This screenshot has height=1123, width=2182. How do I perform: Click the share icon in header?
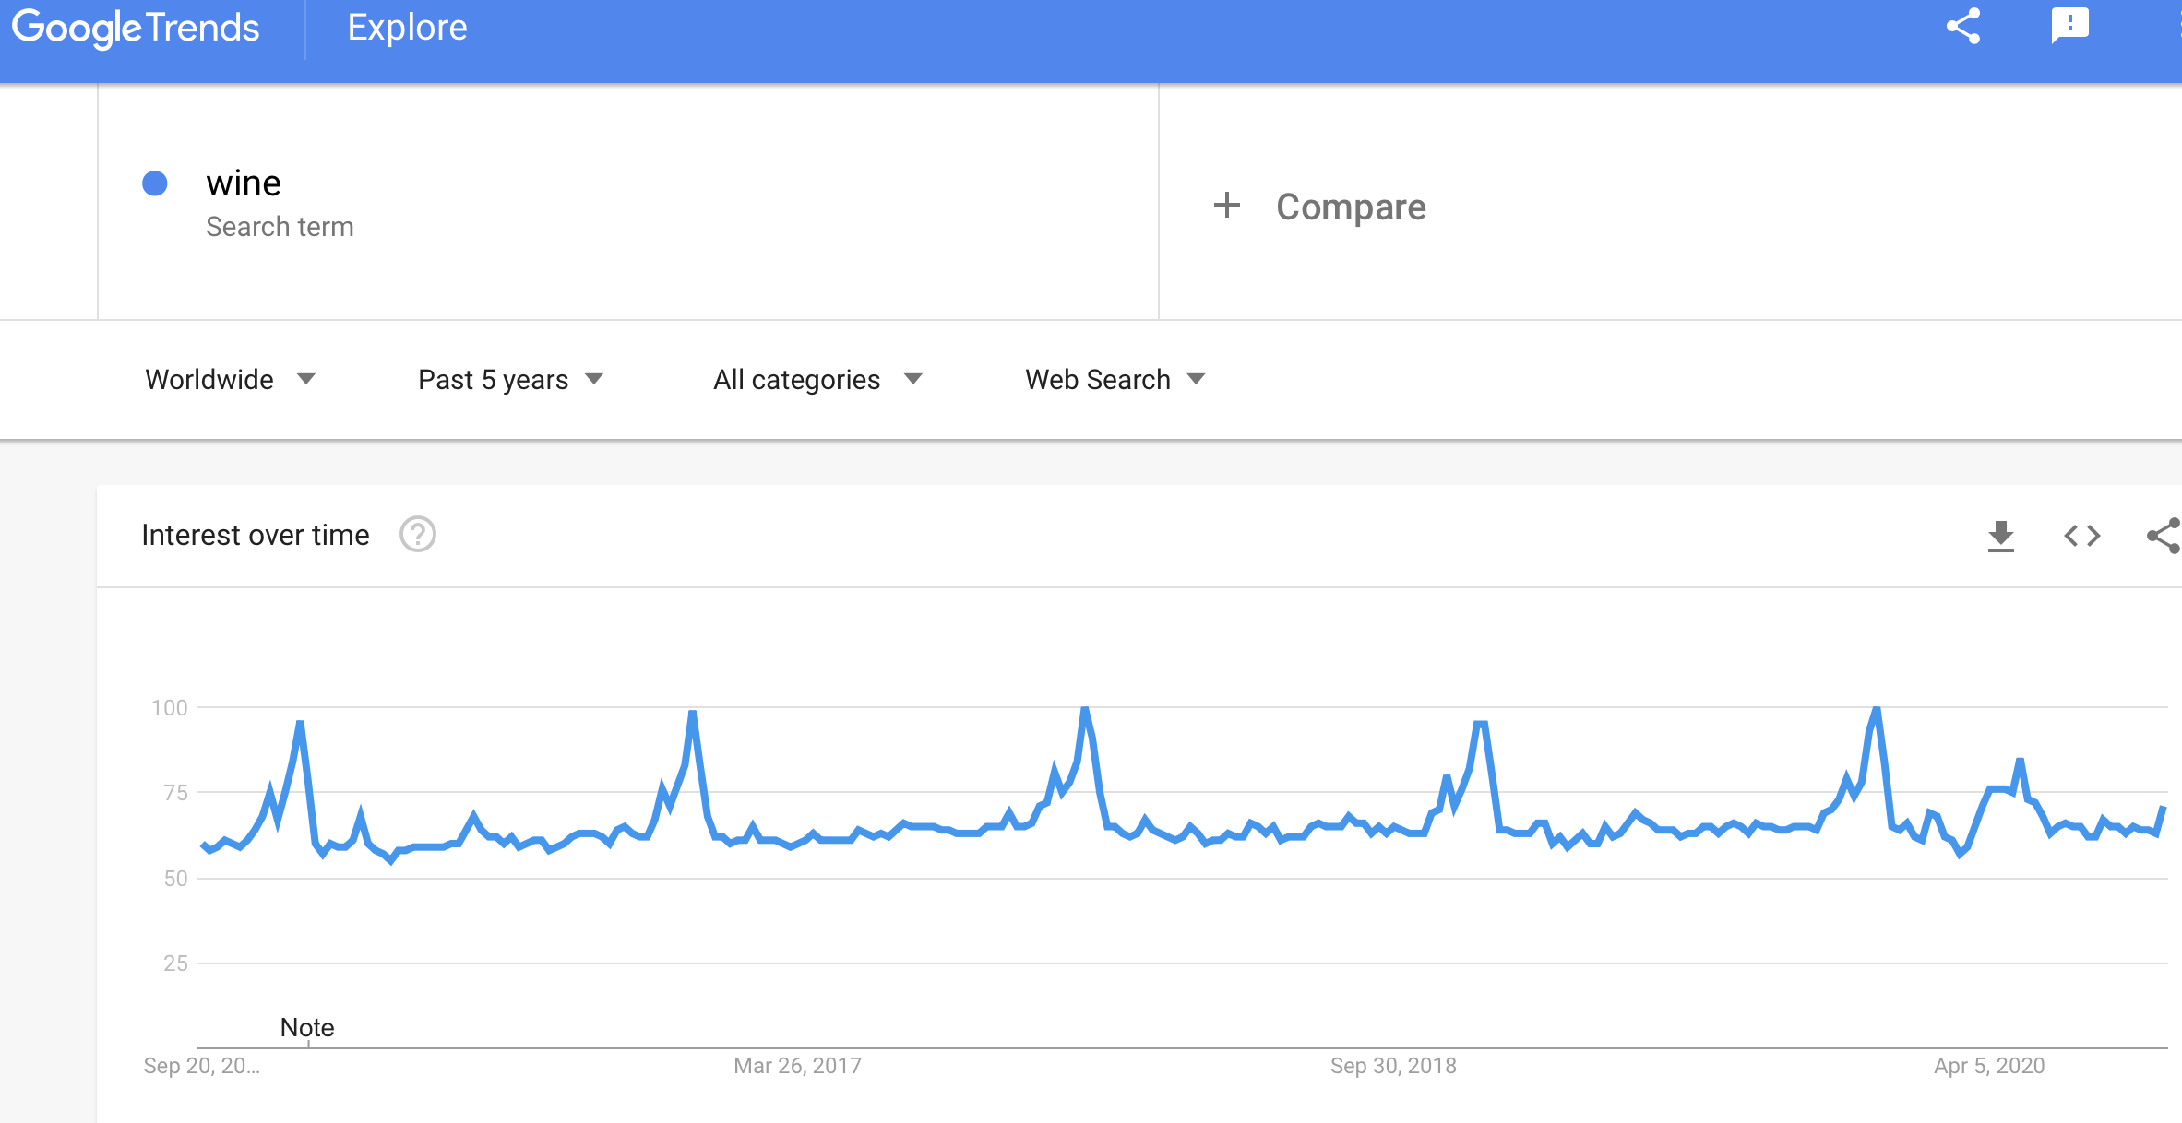1963,26
